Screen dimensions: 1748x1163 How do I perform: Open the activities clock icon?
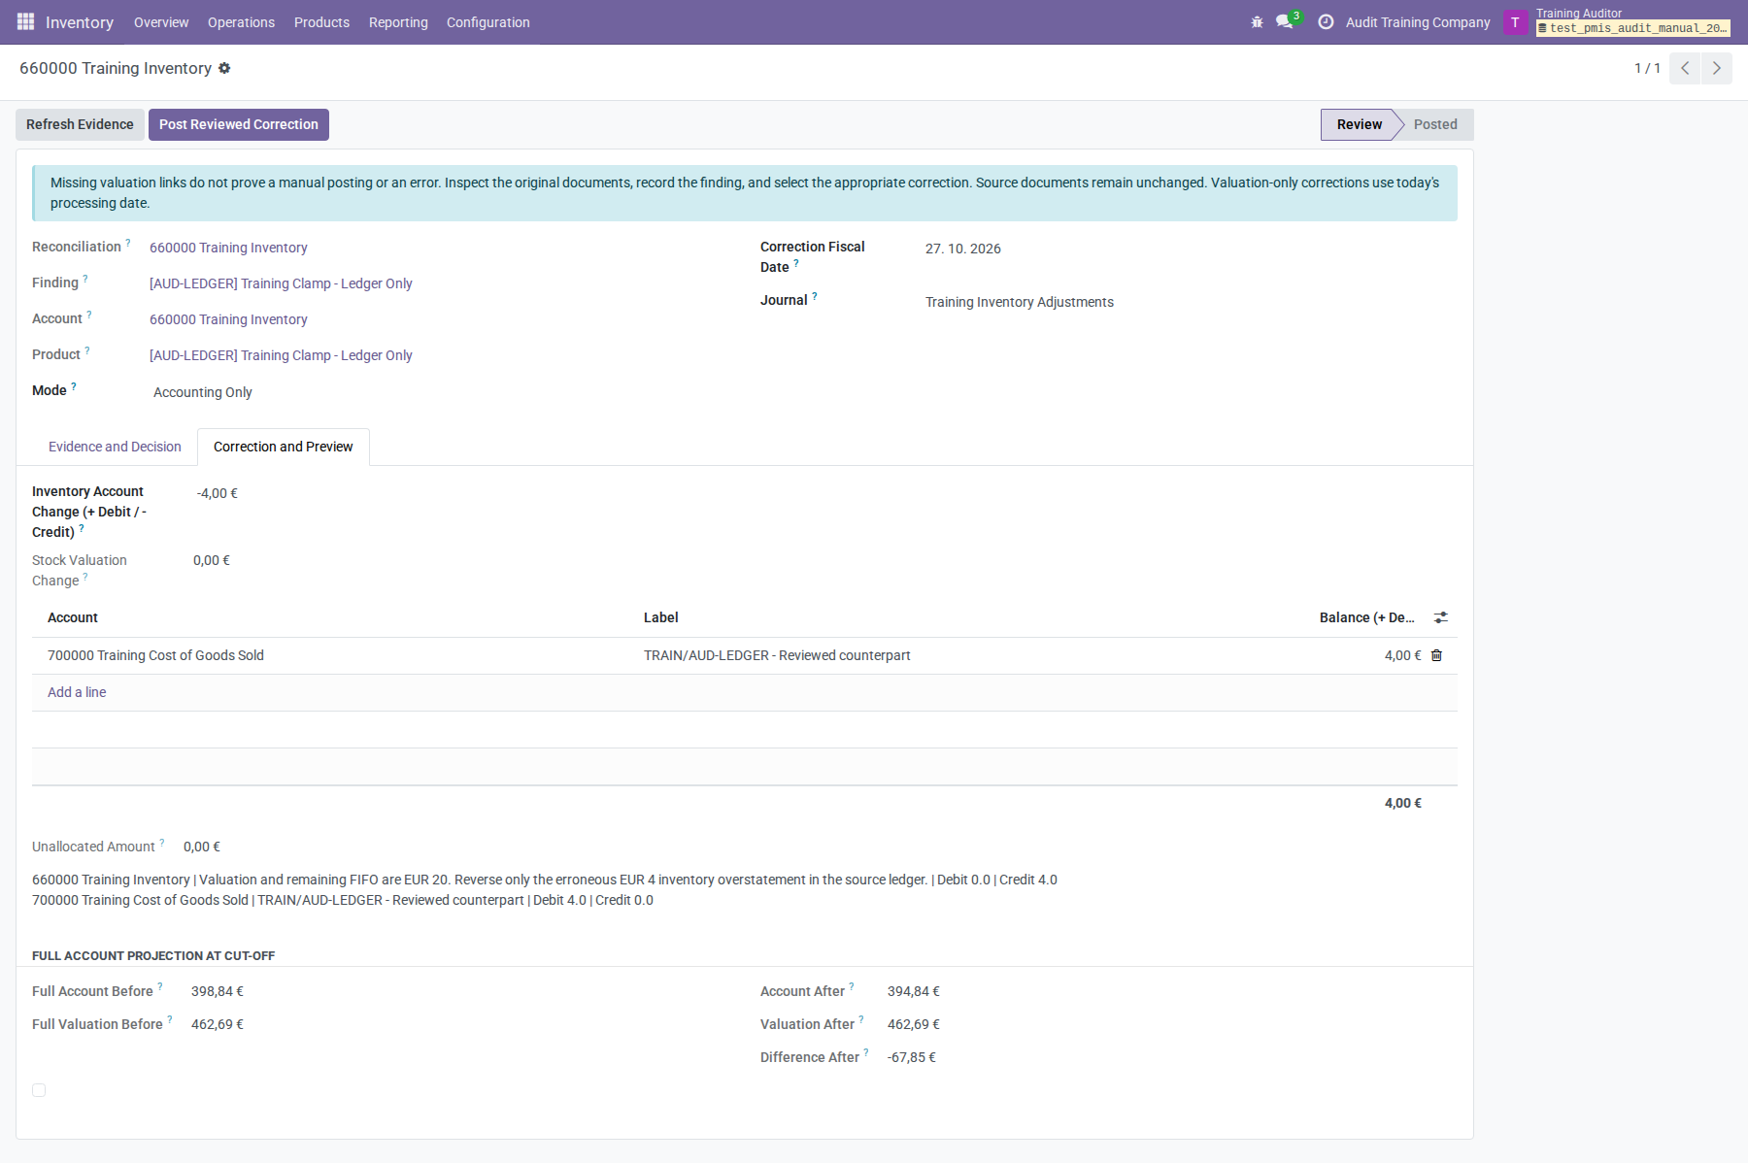(1326, 21)
